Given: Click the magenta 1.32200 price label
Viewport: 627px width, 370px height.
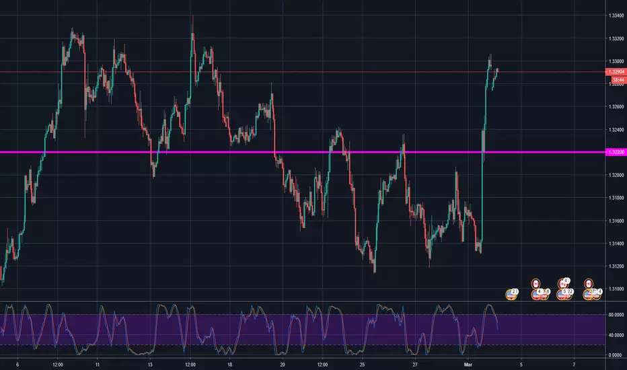Looking at the screenshot, I should [616, 152].
